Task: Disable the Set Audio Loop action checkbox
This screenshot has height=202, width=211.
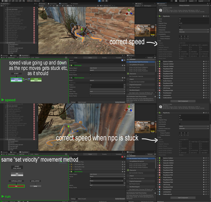Action: pos(73,167)
